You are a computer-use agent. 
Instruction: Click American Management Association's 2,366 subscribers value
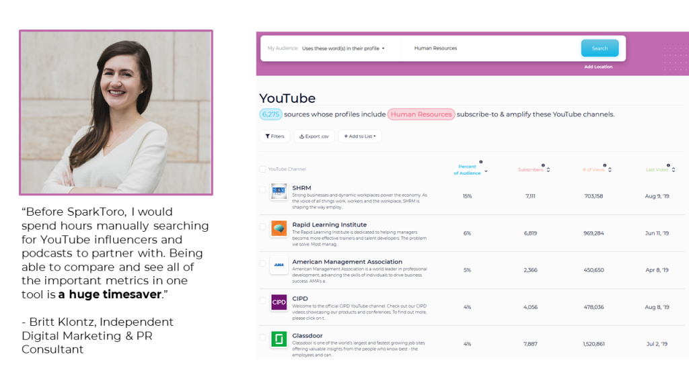(x=530, y=270)
